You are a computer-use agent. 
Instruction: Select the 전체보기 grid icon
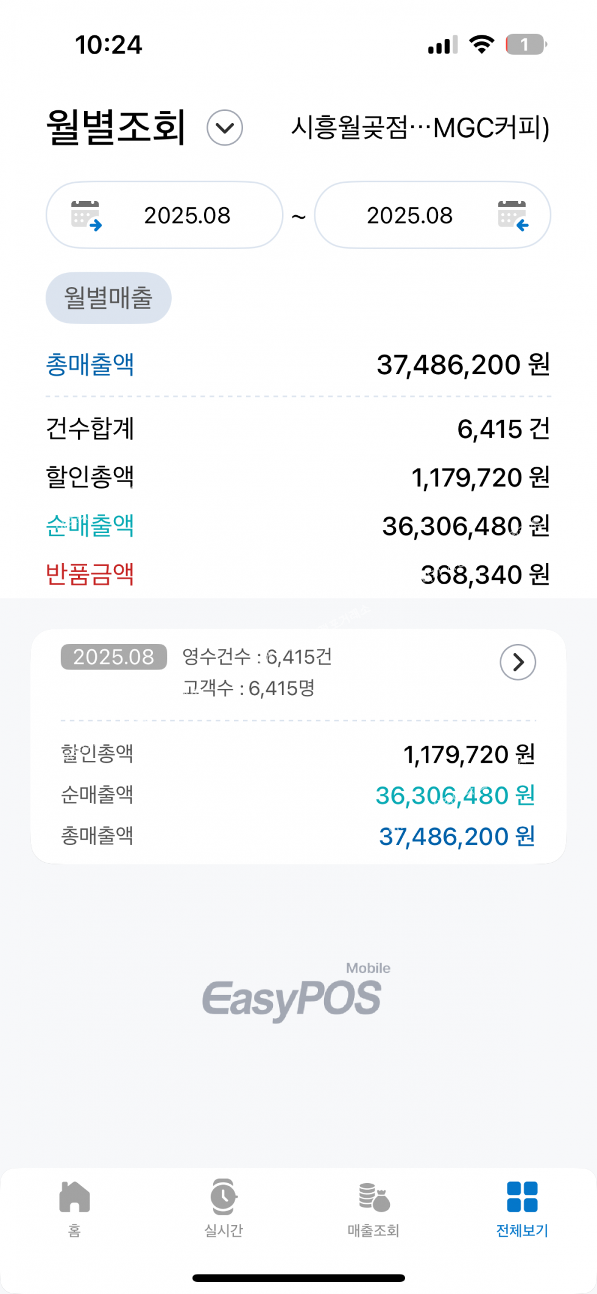coord(522,1197)
